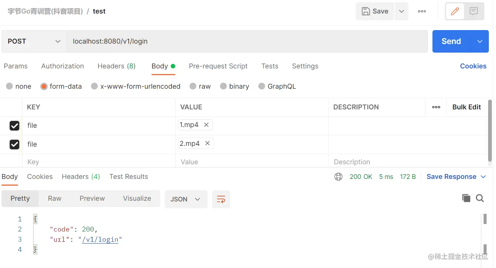Copy the response with the copy icon
Screen dimensions: 496x268
point(466,198)
